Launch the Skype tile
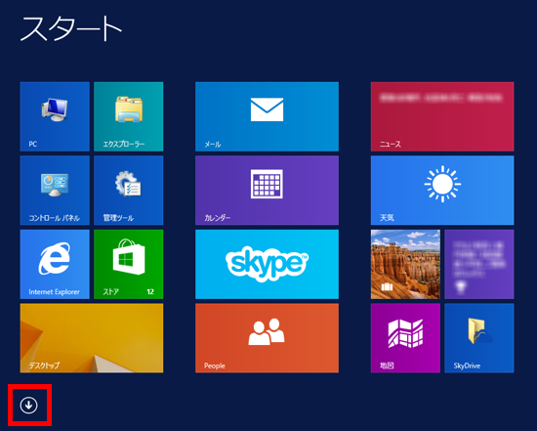 [x=267, y=264]
